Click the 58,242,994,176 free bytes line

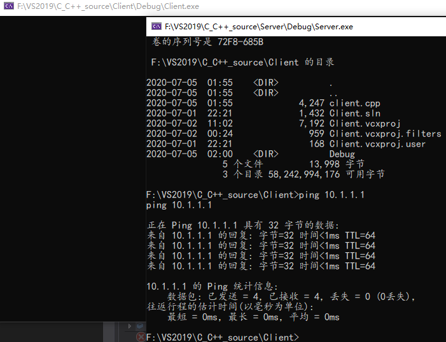[303, 175]
